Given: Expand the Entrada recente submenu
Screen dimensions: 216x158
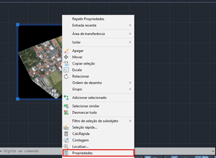Looking at the screenshot, I should coord(98,25).
